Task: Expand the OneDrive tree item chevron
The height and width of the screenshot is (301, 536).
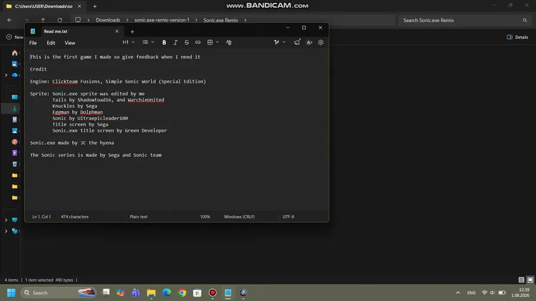Action: (6, 75)
